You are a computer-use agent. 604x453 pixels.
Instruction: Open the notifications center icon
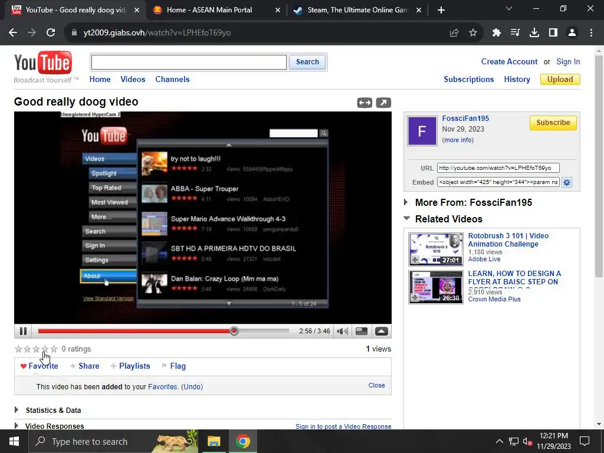pos(585,441)
